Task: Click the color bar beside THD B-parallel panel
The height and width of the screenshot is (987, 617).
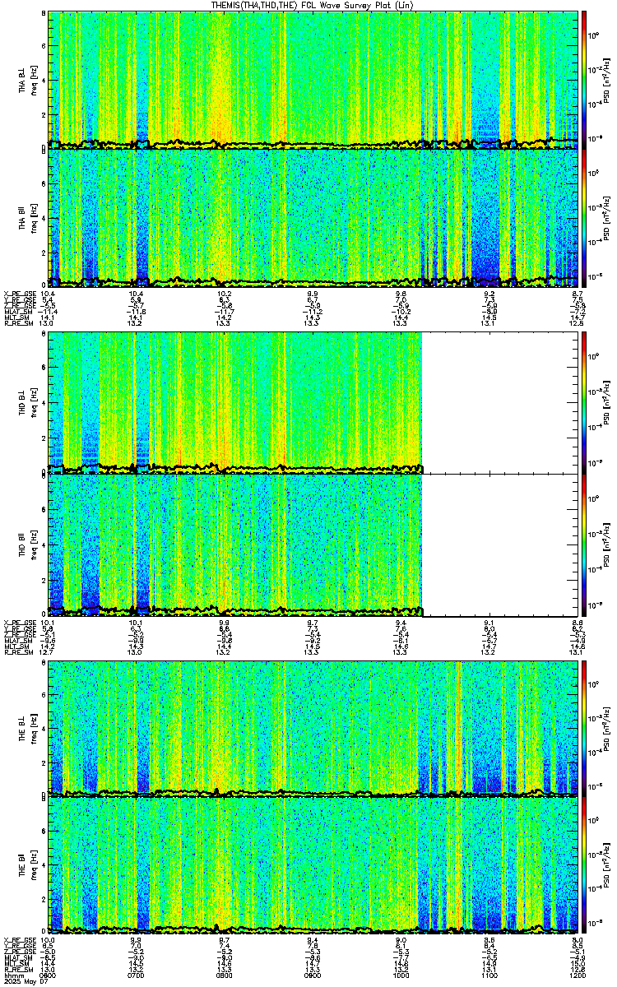Action: click(584, 544)
